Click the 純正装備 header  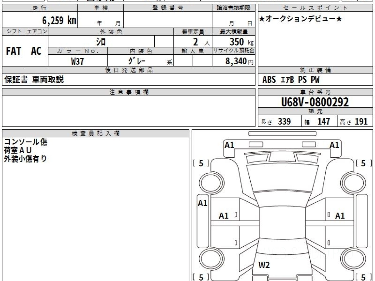(x=316, y=70)
